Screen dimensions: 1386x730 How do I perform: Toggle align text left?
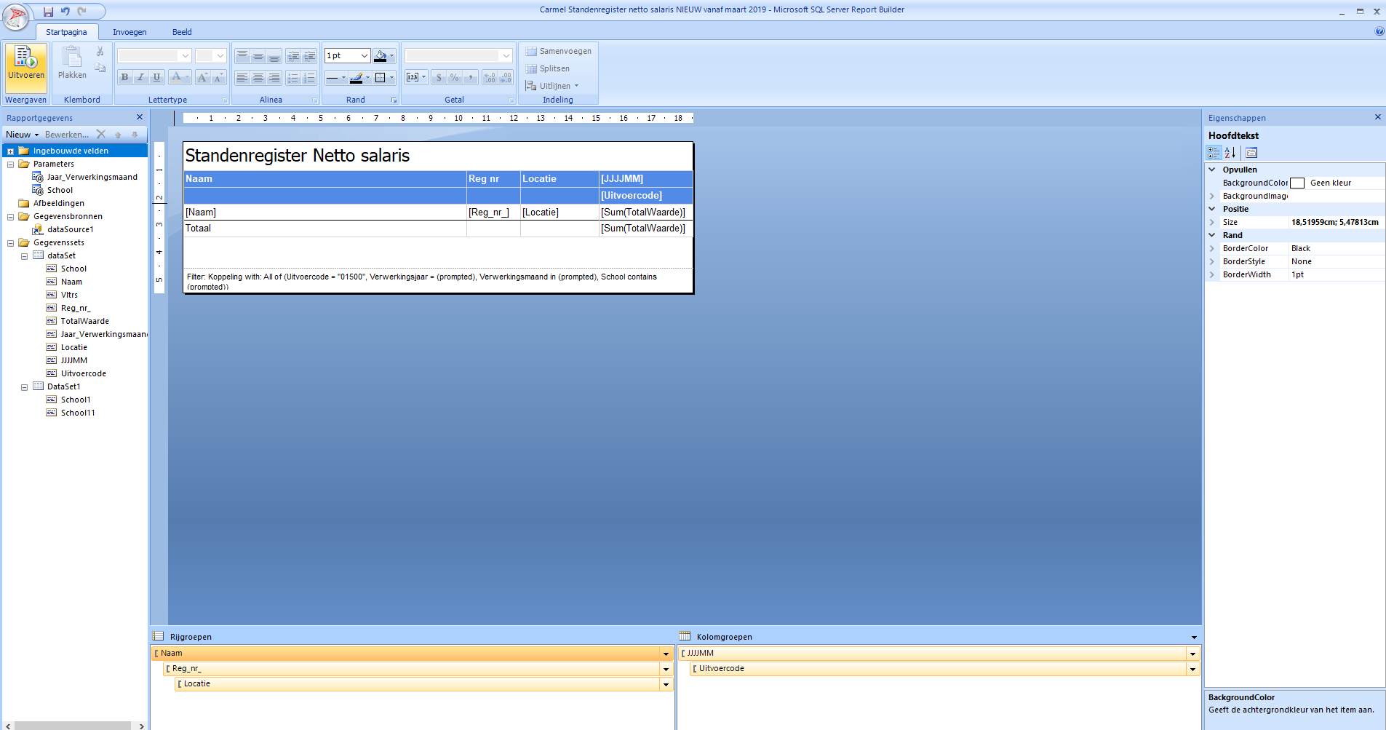pos(242,77)
